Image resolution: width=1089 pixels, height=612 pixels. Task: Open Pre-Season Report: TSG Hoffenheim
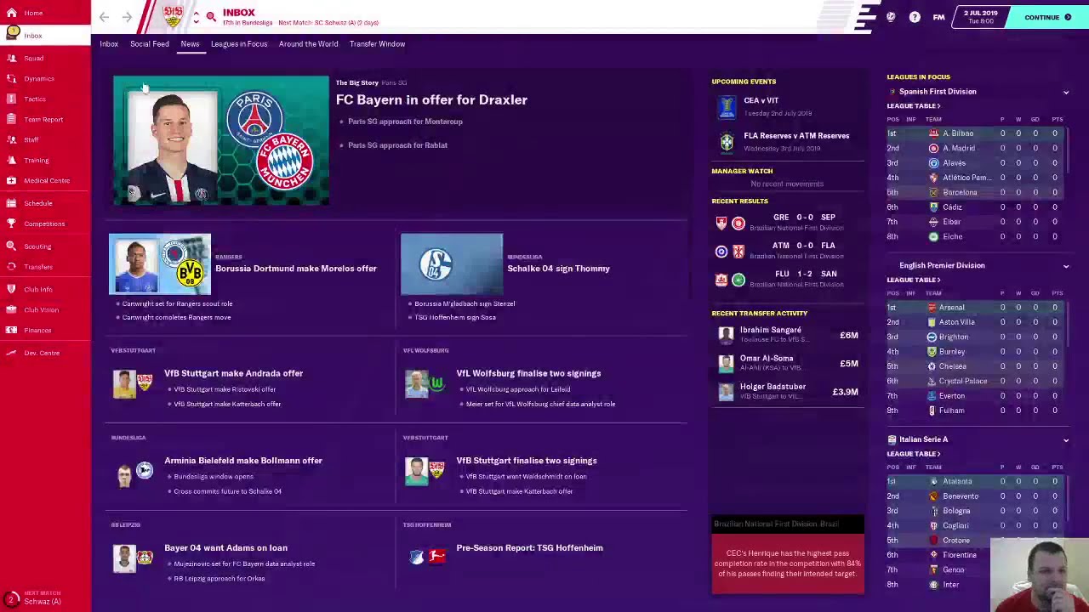click(529, 548)
